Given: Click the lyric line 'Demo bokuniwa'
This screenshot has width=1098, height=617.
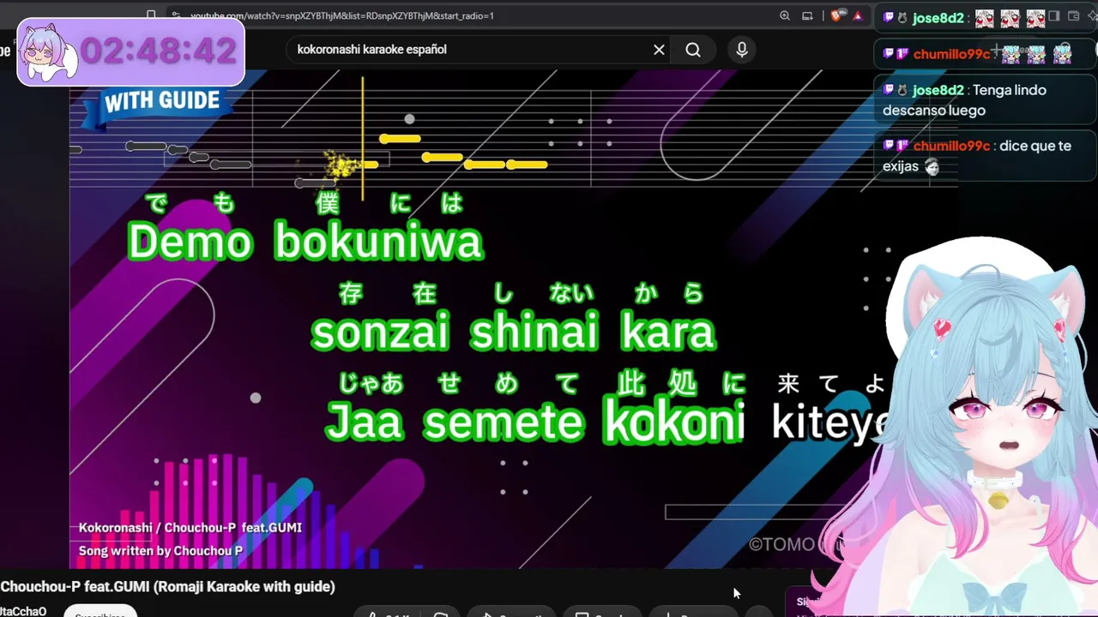Looking at the screenshot, I should tap(305, 242).
